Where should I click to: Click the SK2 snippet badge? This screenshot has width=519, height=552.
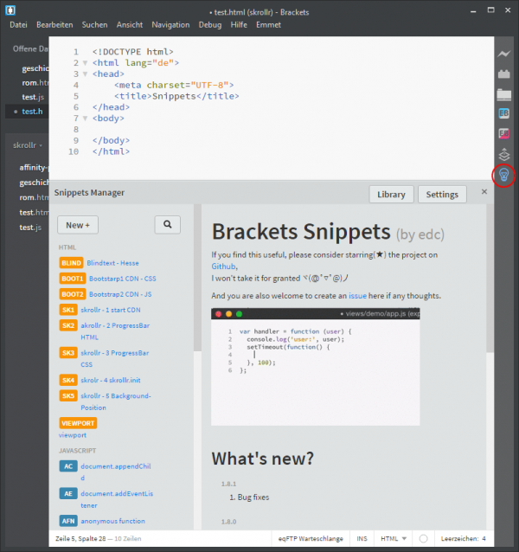tap(68, 325)
